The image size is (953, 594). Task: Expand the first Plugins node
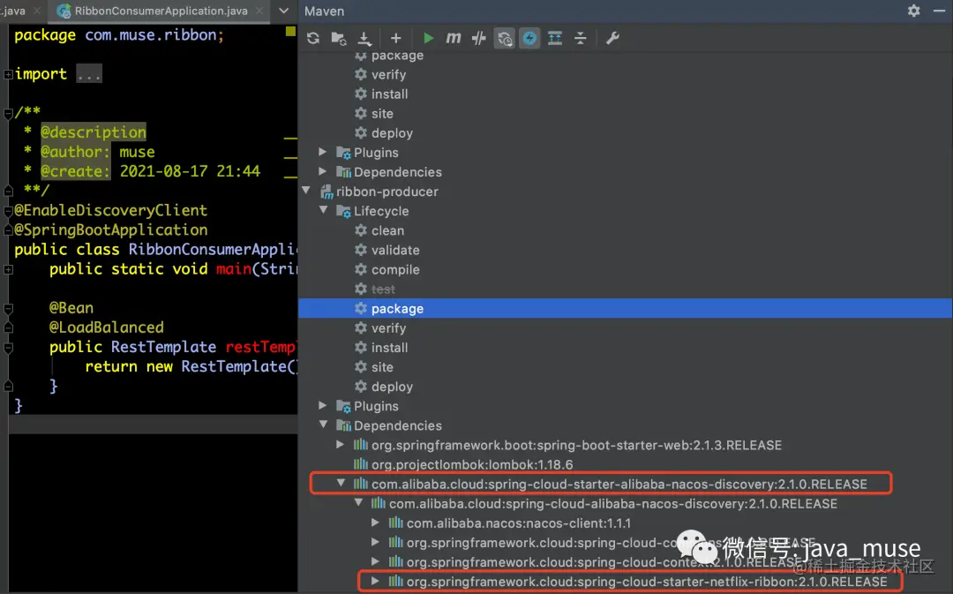pos(323,152)
